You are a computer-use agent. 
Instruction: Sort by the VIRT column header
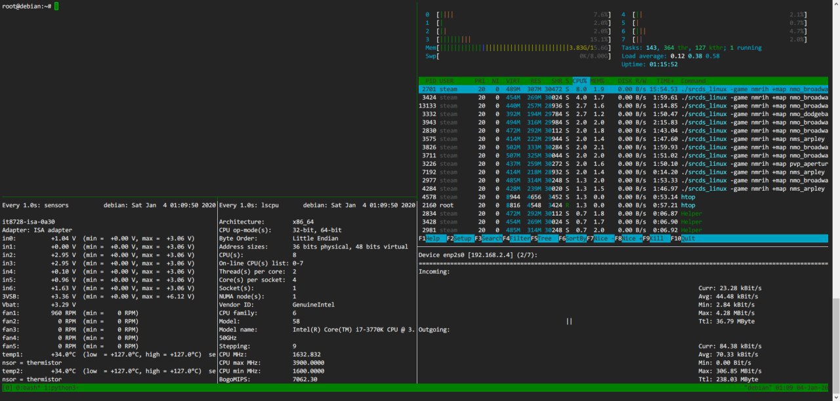(x=513, y=81)
